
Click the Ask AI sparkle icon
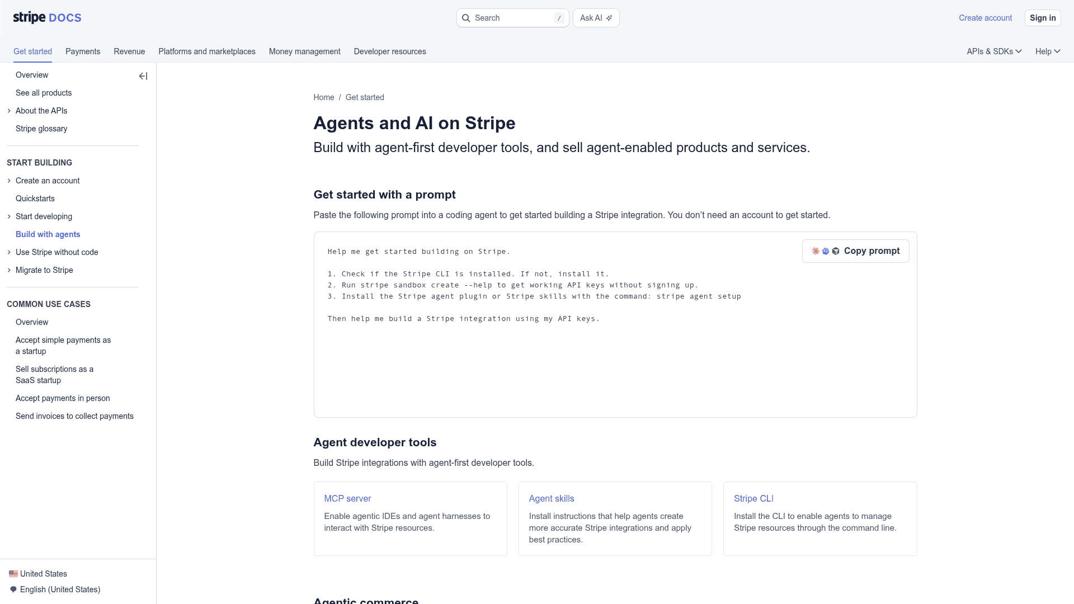coord(609,18)
